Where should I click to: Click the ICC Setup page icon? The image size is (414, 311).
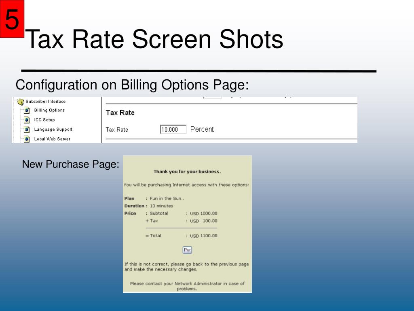pyautogui.click(x=27, y=120)
